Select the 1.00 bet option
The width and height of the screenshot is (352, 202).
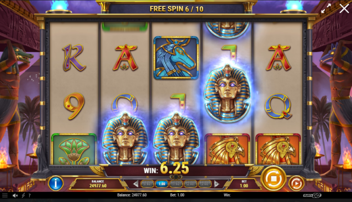tap(162, 184)
